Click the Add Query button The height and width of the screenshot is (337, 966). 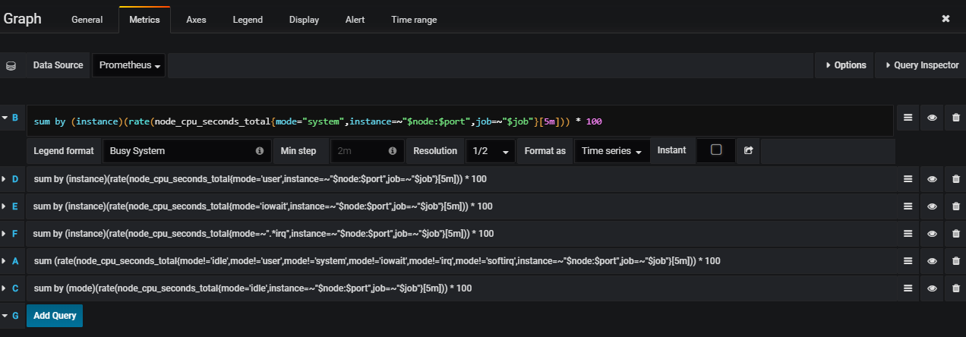pyautogui.click(x=55, y=316)
